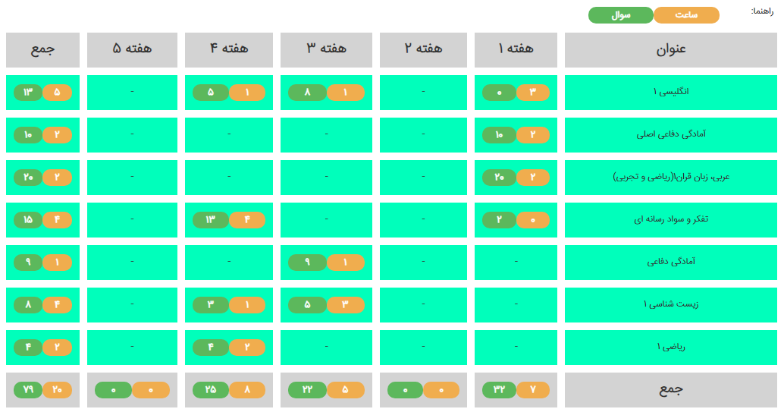Viewport: 784px width, 409px height.
Task: Click the orange ساعت legend pill
Action: pos(686,15)
